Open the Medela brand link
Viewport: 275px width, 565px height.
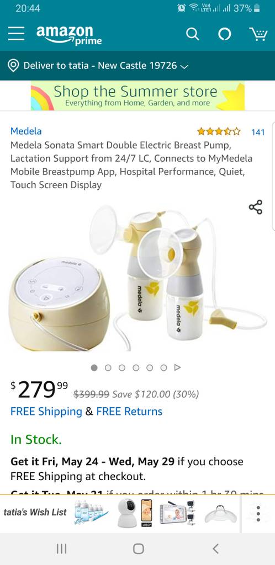click(x=26, y=131)
